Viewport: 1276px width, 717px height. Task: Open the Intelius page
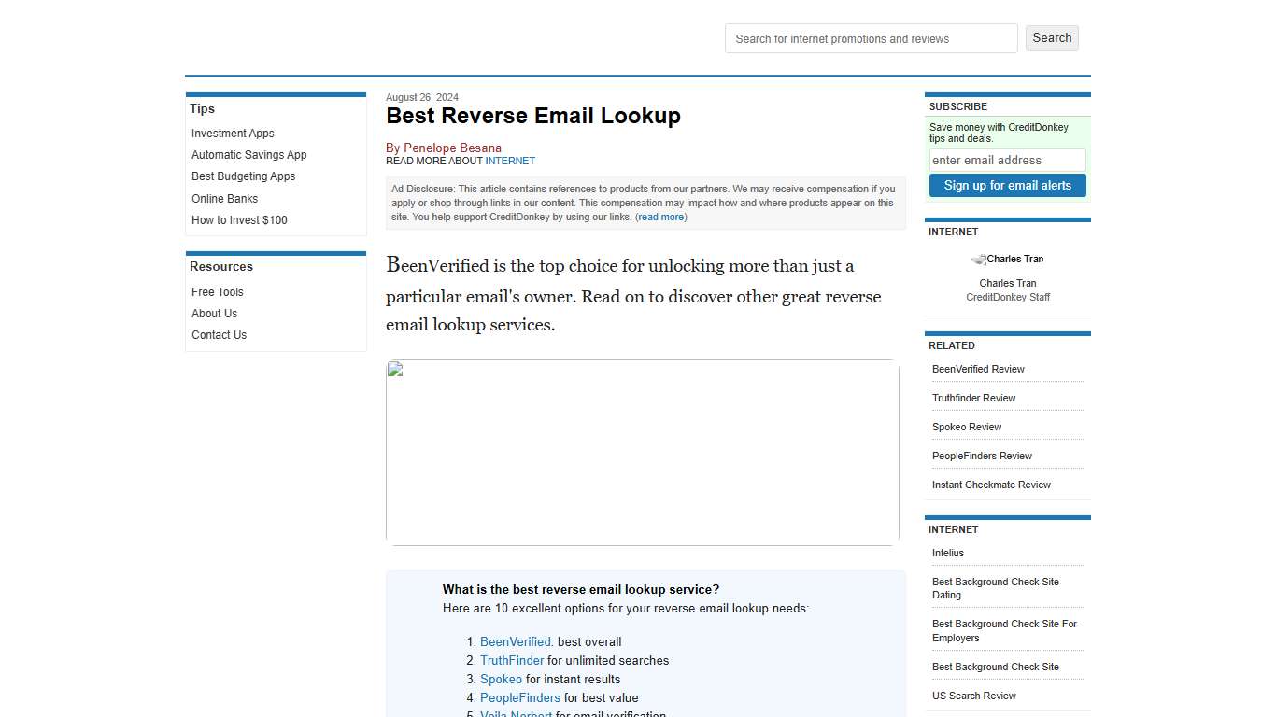[x=947, y=553]
